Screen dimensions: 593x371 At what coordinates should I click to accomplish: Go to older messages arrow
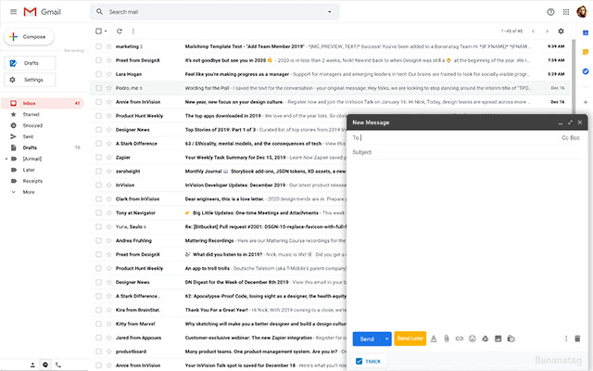pyautogui.click(x=547, y=31)
